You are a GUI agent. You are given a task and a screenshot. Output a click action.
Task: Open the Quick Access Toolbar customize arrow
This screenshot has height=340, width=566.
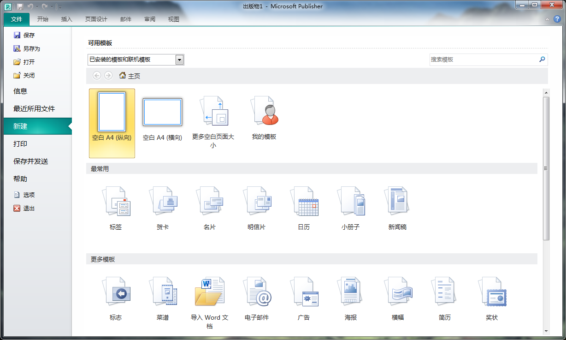point(60,7)
